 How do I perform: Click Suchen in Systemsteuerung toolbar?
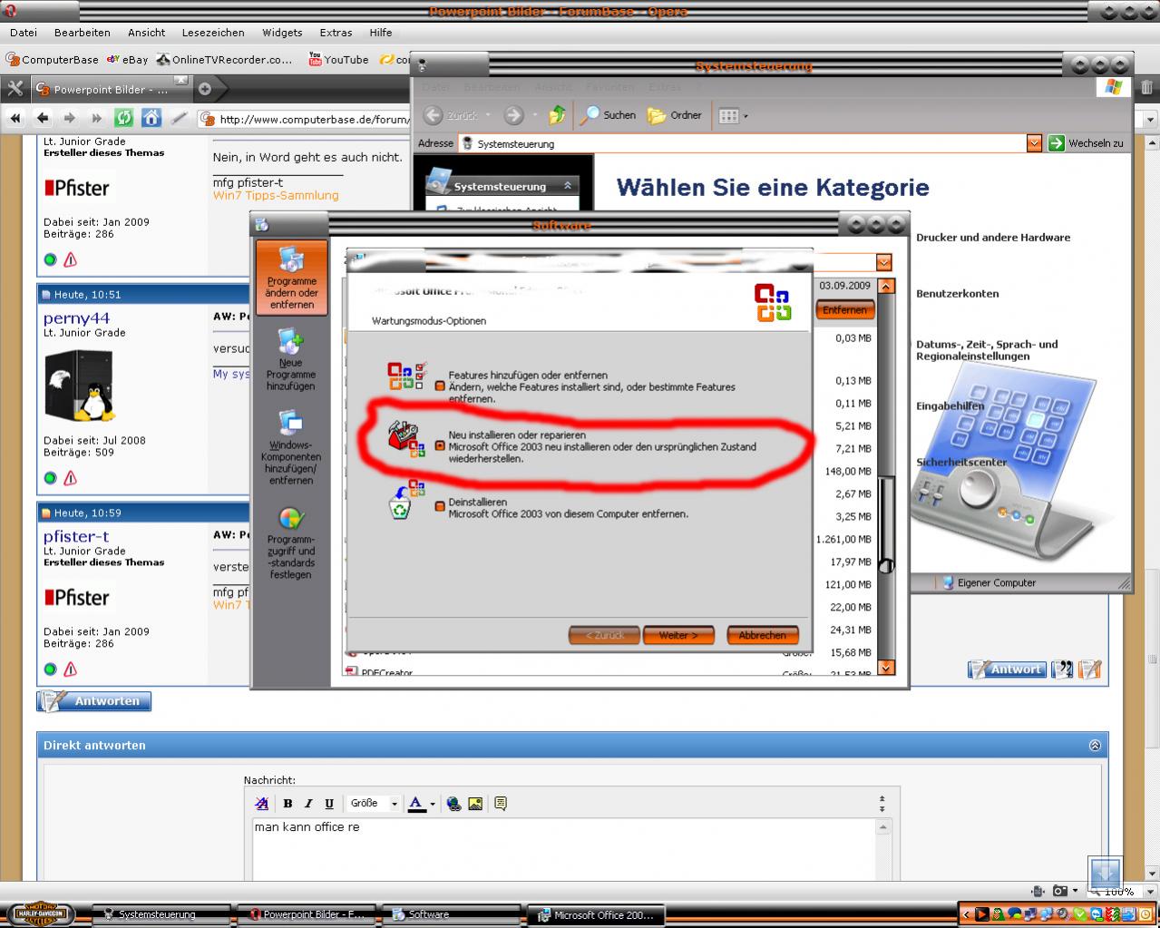point(609,115)
